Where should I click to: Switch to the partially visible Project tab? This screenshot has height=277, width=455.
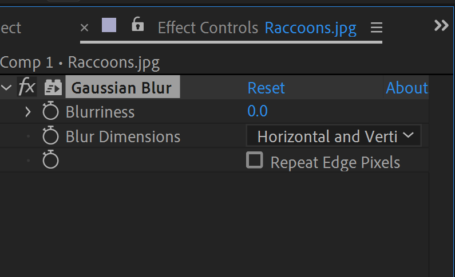pyautogui.click(x=11, y=28)
